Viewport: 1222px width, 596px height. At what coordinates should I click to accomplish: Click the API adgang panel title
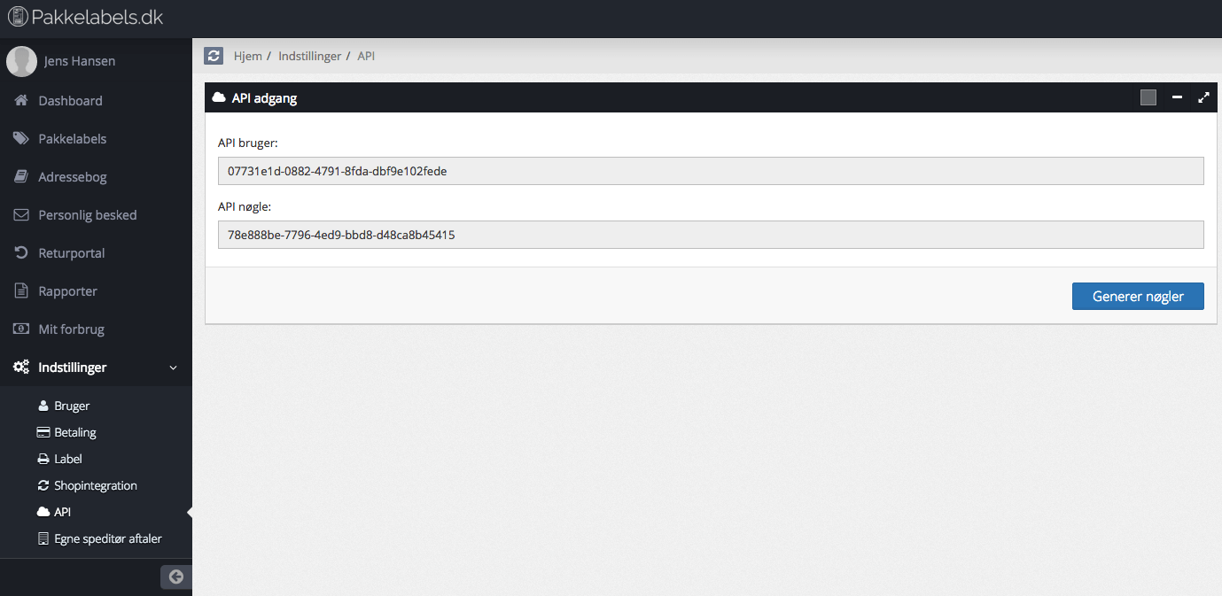(x=264, y=98)
